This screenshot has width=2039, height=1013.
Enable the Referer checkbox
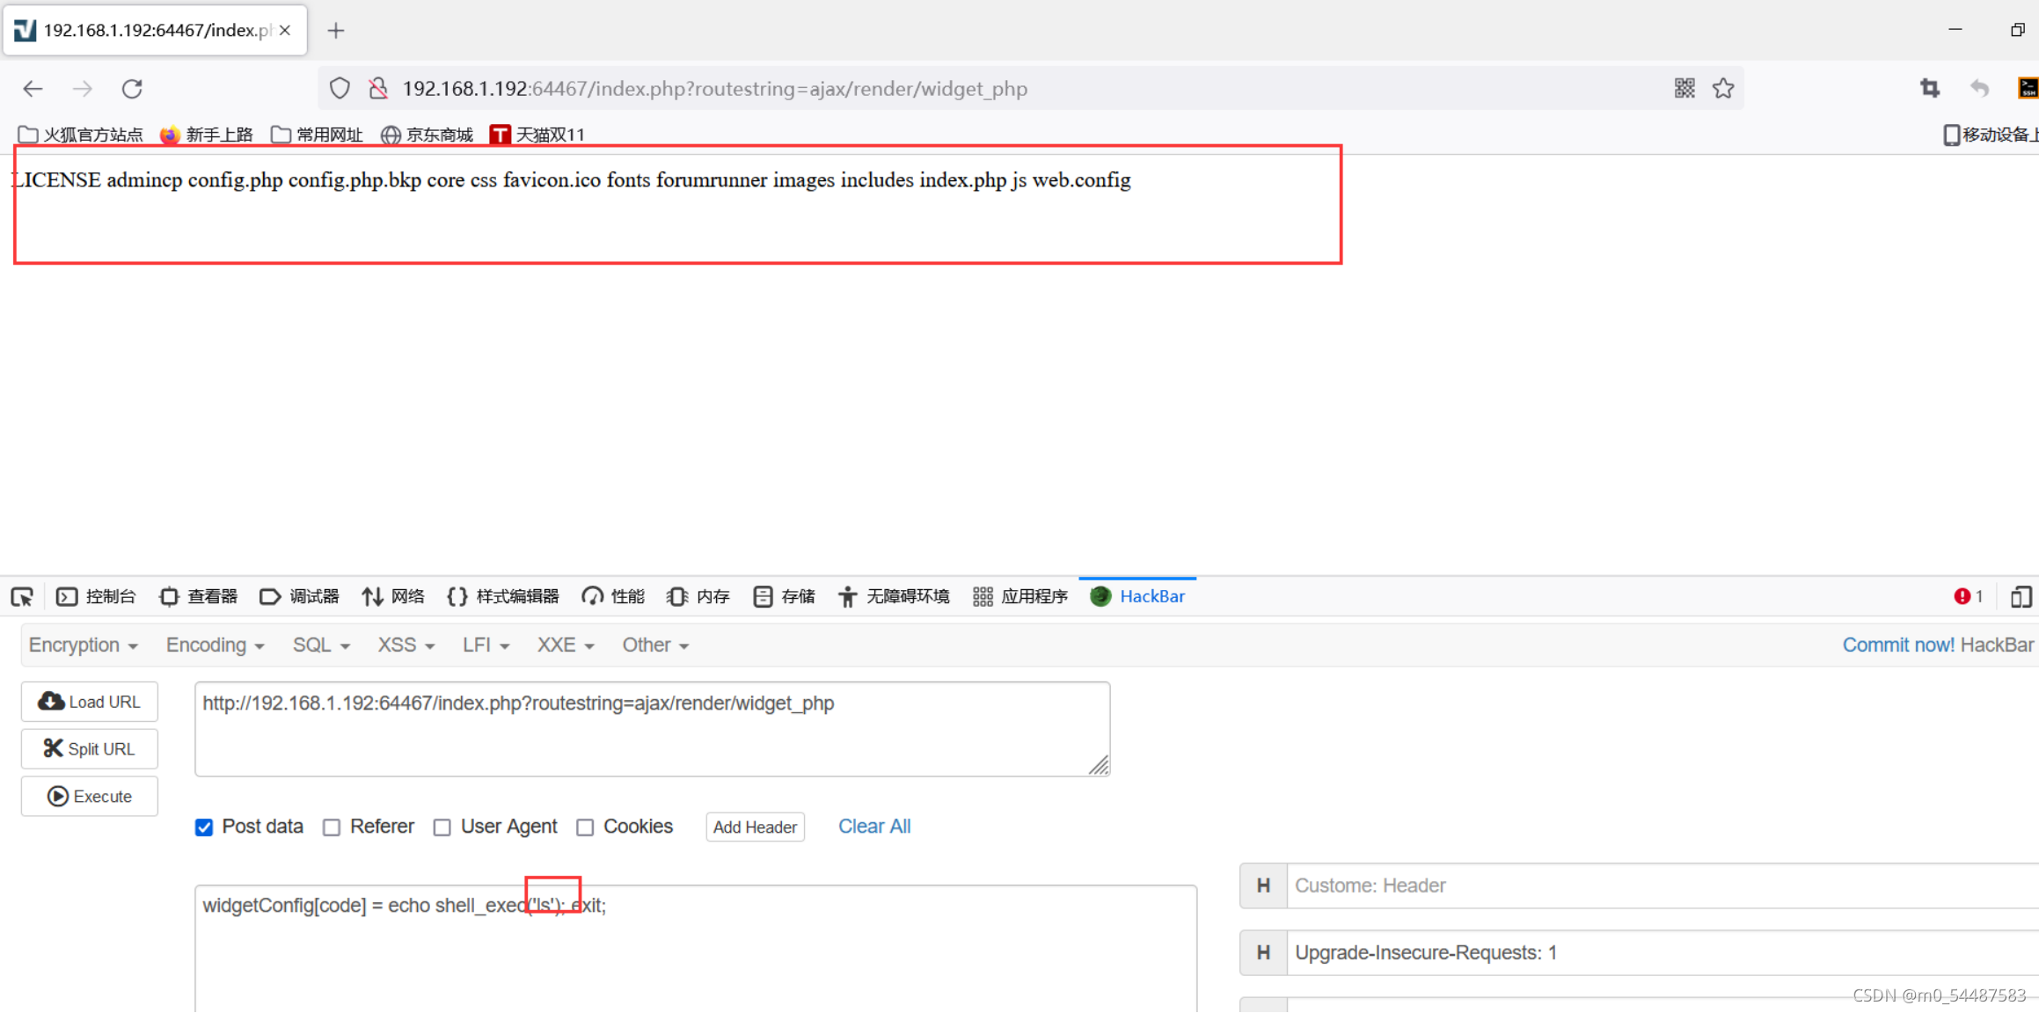point(332,827)
